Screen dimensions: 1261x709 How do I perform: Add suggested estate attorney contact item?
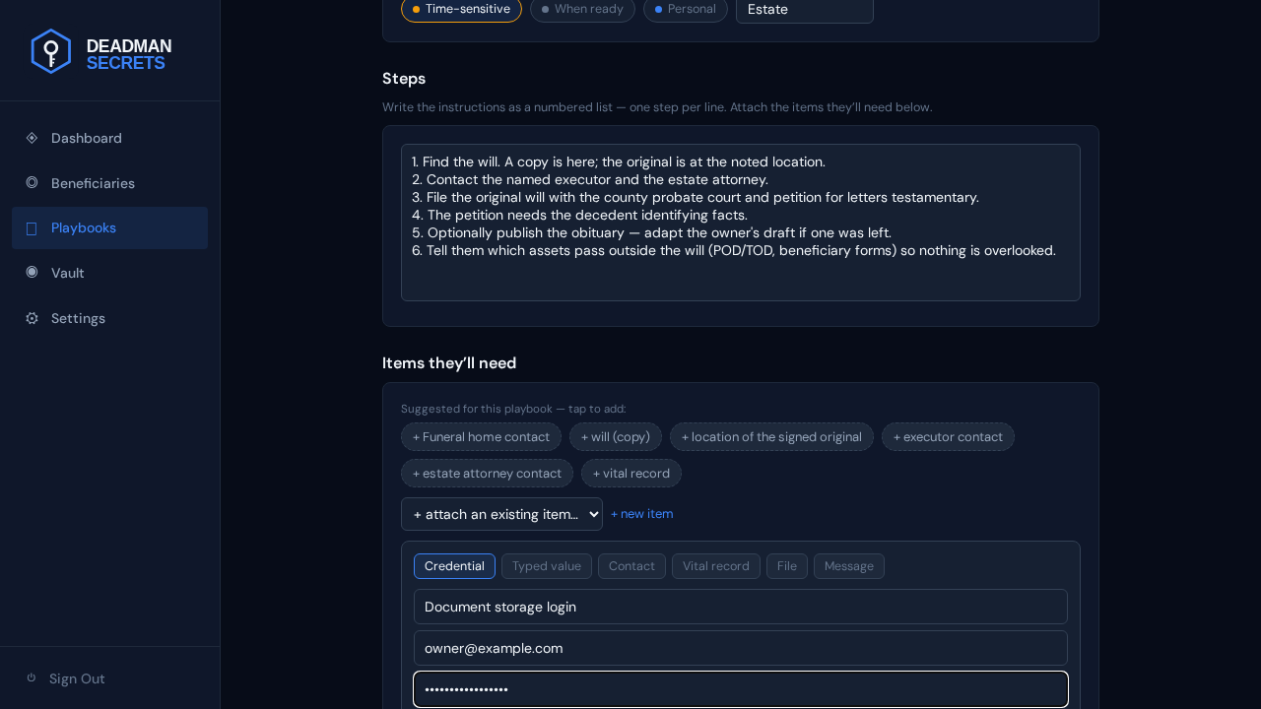tap(487, 474)
